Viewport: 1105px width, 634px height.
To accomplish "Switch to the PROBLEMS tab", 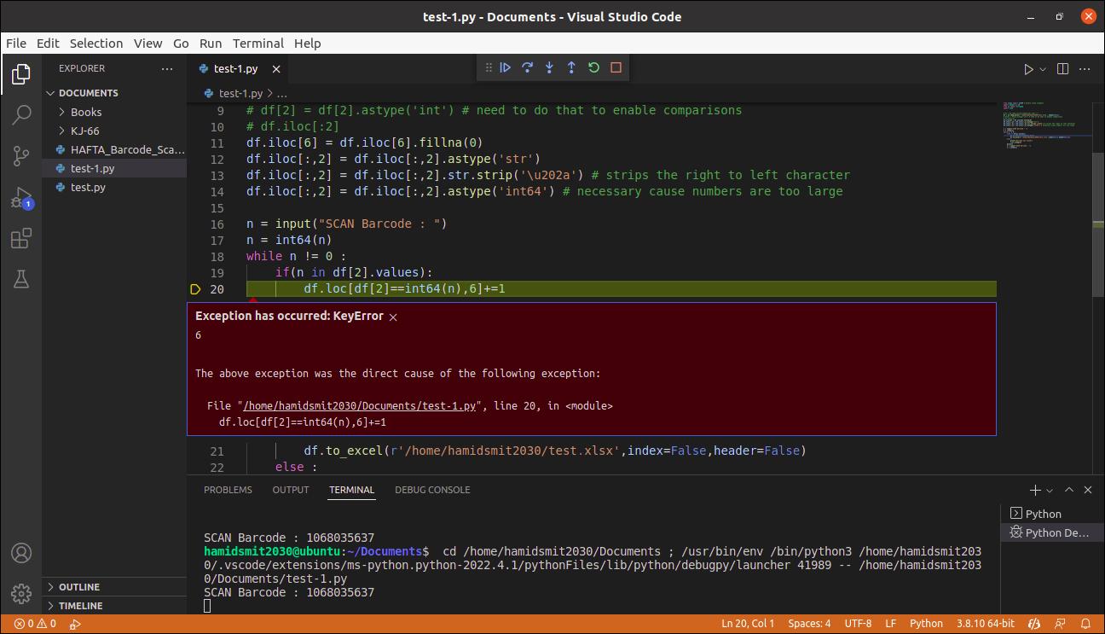I will point(228,490).
